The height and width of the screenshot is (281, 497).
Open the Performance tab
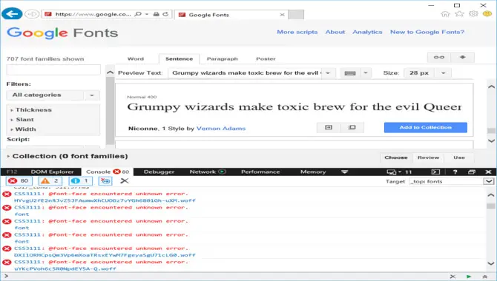(x=260, y=172)
